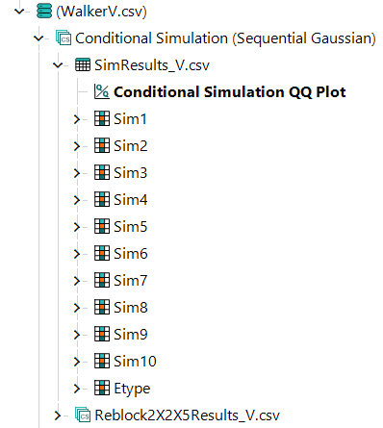This screenshot has height=428, width=383.
Task: Collapse the WalkerV.csv tree node
Action: click(19, 12)
